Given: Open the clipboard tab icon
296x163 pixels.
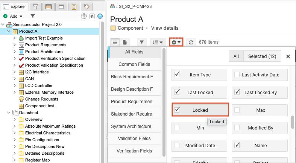Looking at the screenshot, I should [x=74, y=7].
